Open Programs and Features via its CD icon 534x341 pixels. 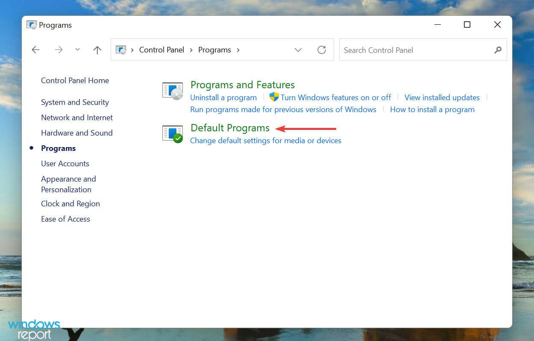pos(172,90)
